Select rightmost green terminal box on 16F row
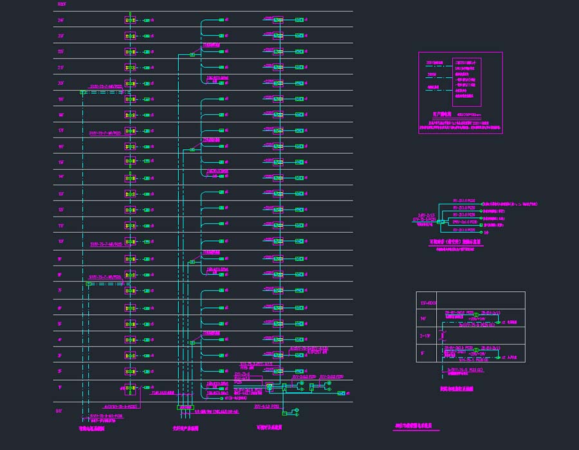Viewport: 579px width, 450px height. point(299,146)
